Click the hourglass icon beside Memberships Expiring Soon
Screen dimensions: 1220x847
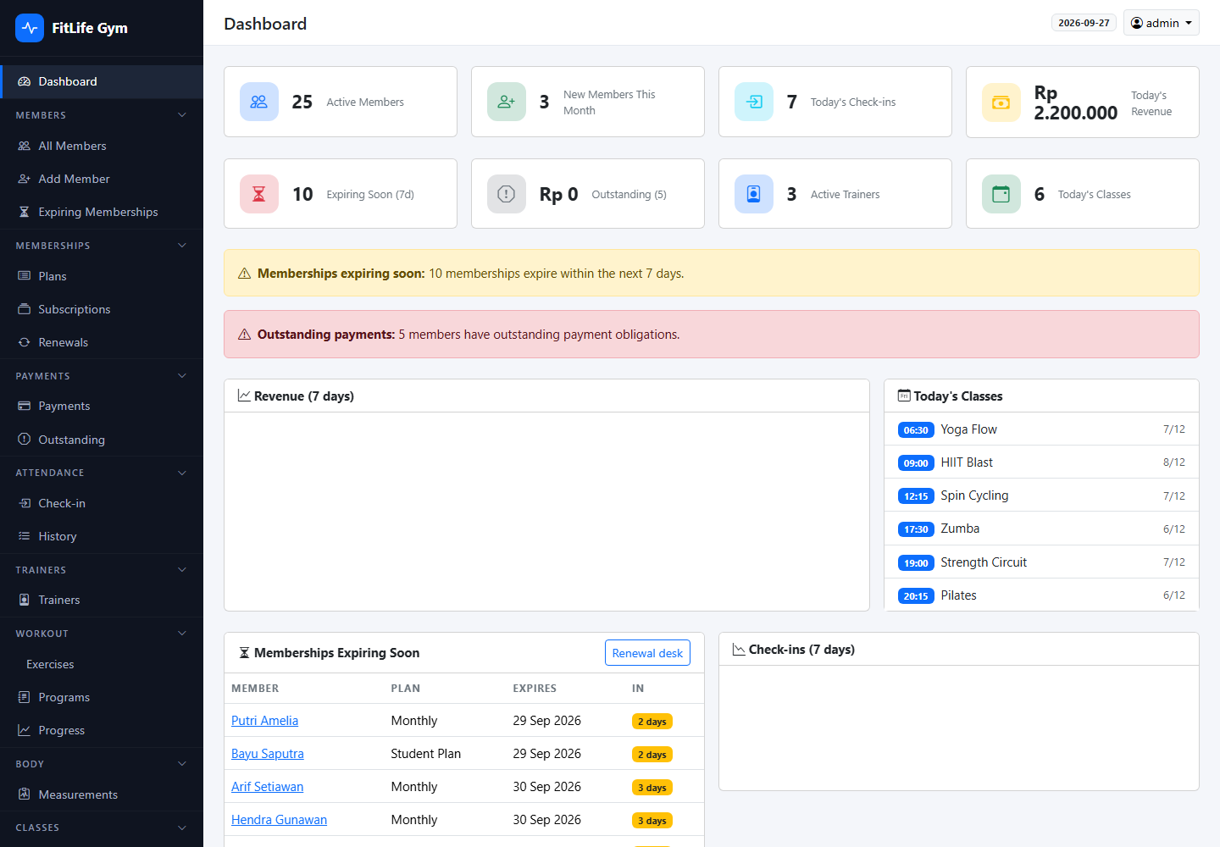(244, 653)
